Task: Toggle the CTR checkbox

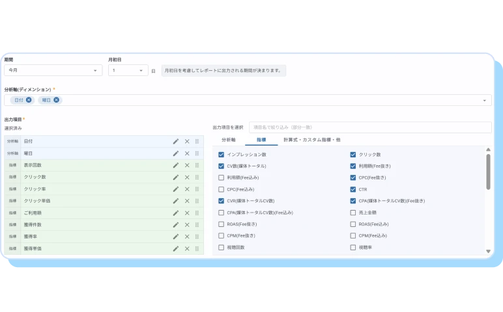Action: point(353,189)
